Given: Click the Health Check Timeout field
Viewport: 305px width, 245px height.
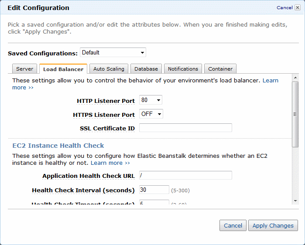Looking at the screenshot, I should (x=154, y=203).
